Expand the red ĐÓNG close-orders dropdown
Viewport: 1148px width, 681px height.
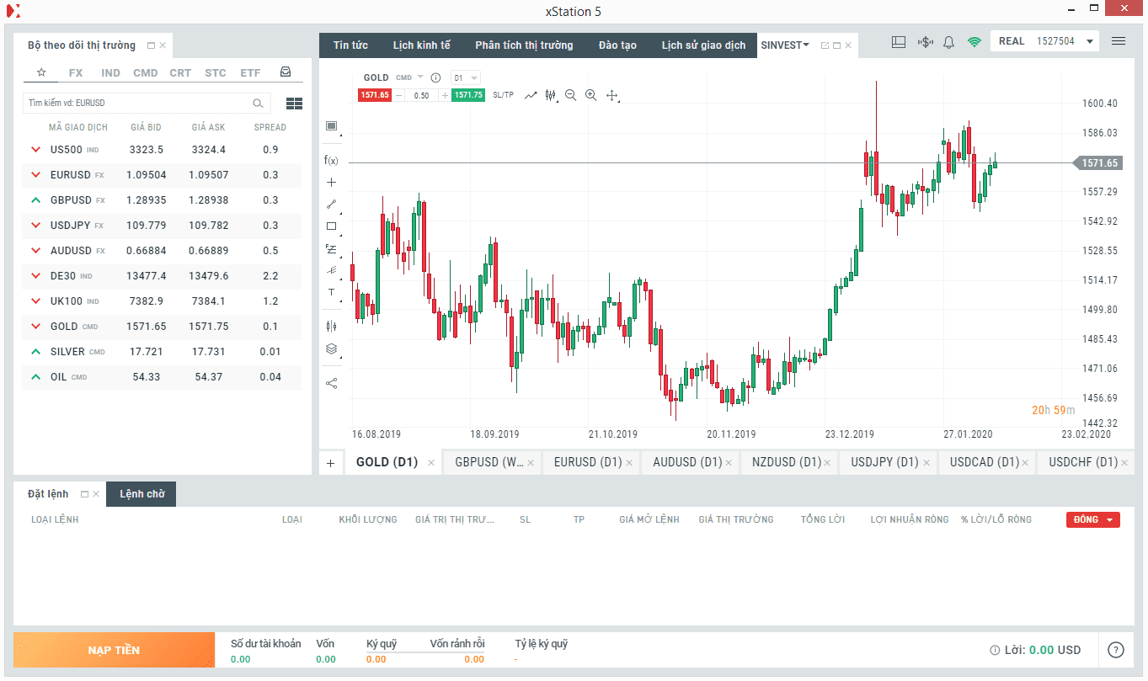tap(1092, 519)
